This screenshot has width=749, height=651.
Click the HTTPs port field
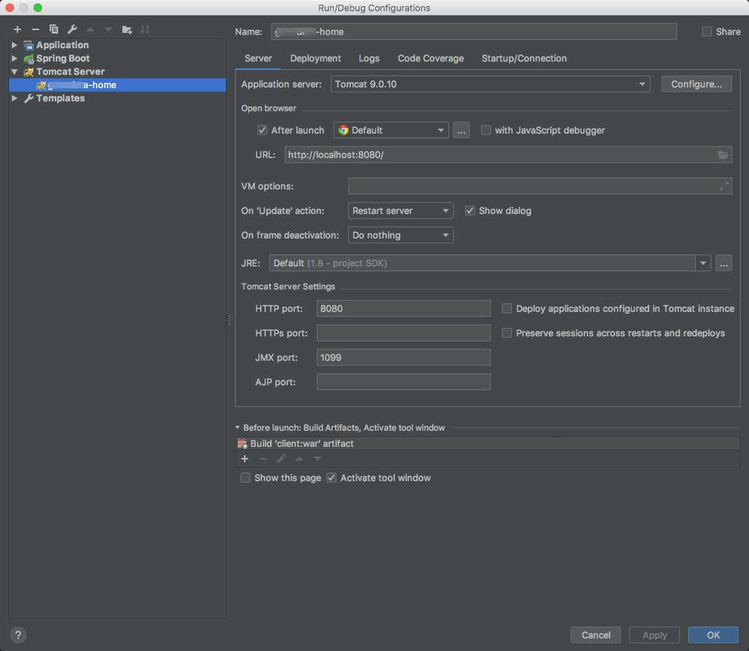(x=403, y=333)
